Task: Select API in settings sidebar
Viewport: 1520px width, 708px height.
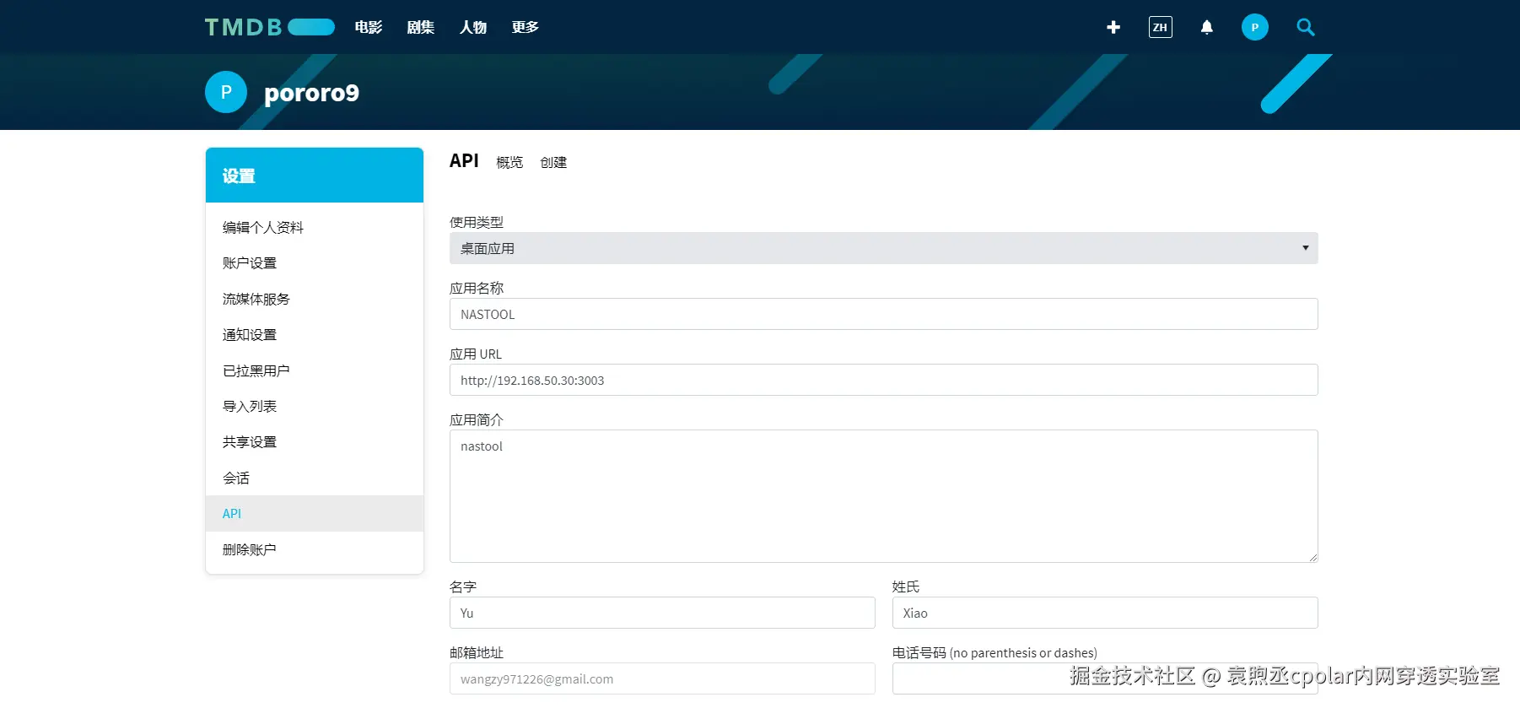Action: pos(315,513)
